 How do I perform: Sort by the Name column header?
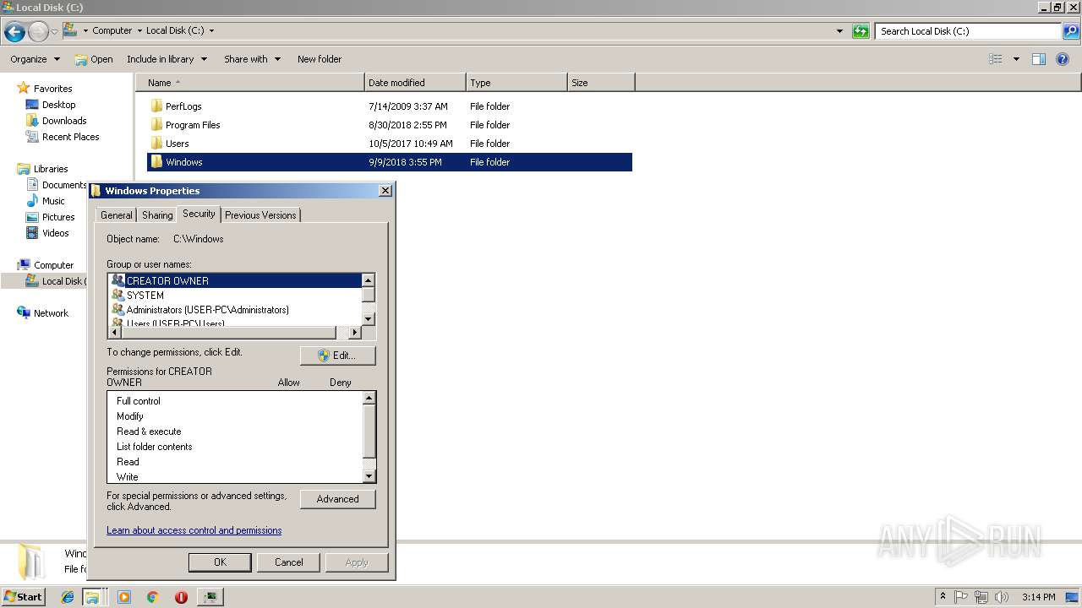pyautogui.click(x=249, y=83)
